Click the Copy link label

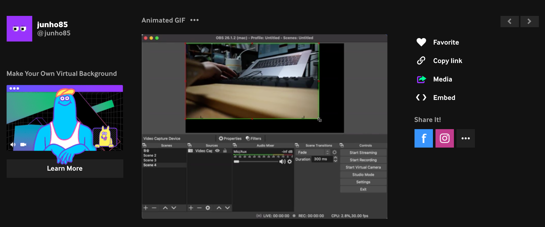[448, 61]
